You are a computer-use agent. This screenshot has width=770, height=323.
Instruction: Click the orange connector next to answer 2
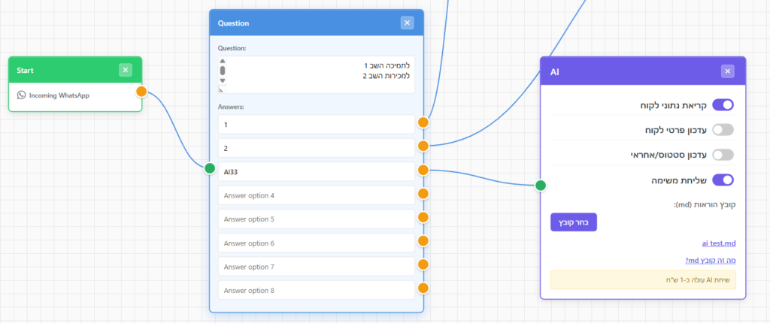(x=423, y=146)
